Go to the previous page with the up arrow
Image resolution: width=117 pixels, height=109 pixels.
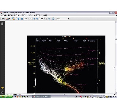pos(18,19)
